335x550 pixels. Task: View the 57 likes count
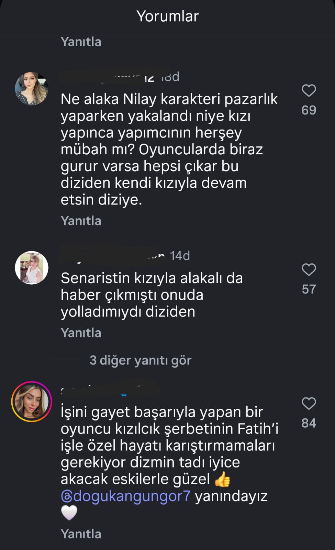pos(309,289)
